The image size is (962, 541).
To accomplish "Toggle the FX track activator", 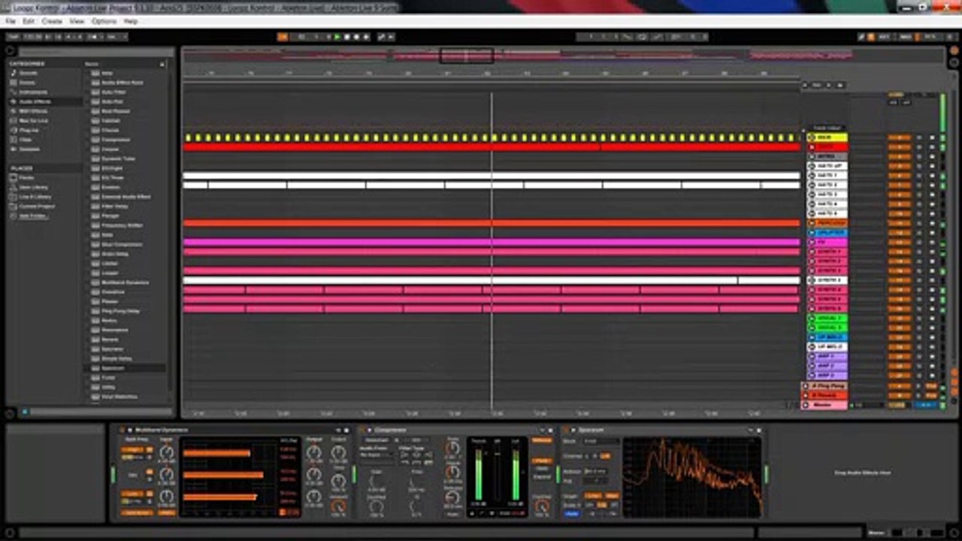I will click(x=899, y=242).
